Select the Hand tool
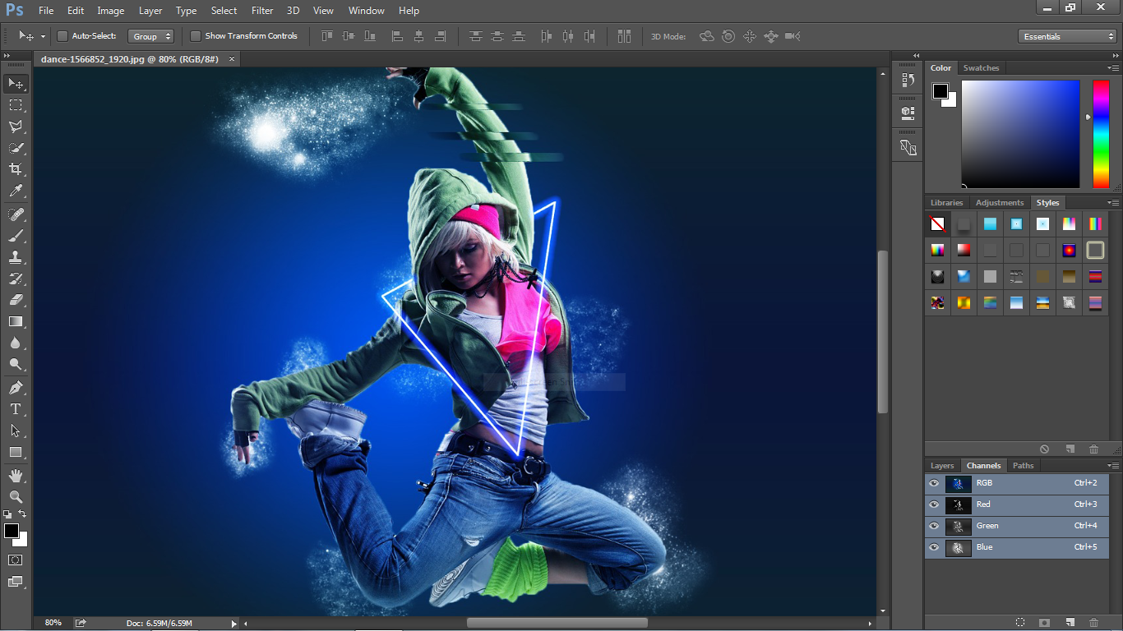 [x=16, y=475]
